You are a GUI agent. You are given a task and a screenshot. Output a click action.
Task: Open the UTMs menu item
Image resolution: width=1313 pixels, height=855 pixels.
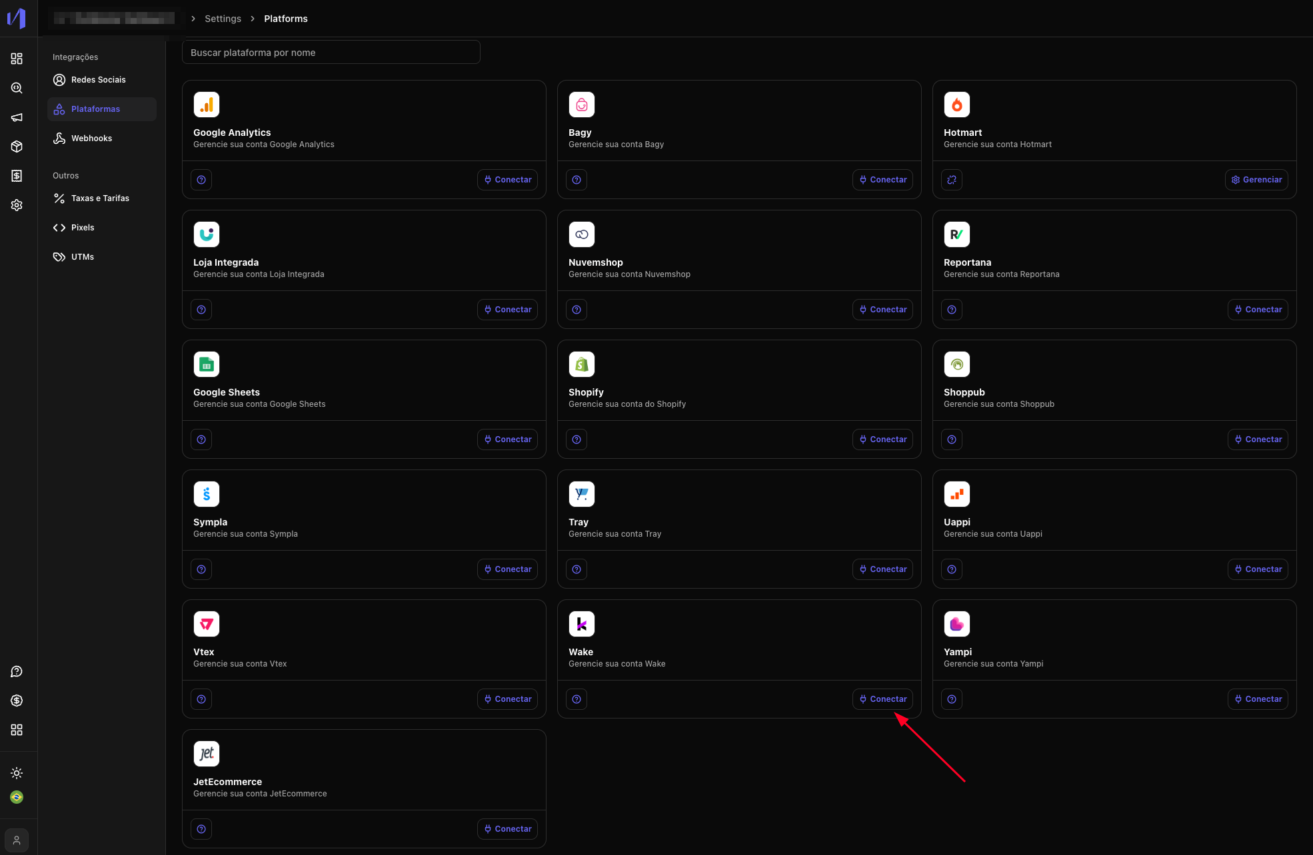[82, 257]
